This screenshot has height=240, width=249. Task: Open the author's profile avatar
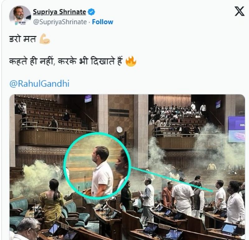pyautogui.click(x=20, y=16)
